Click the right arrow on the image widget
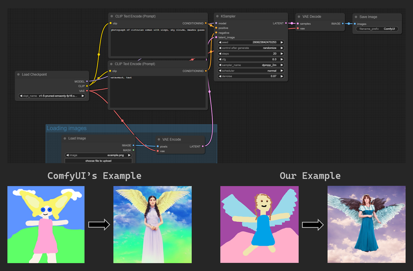Viewport: 413px width, 271px height. pyautogui.click(x=129, y=155)
